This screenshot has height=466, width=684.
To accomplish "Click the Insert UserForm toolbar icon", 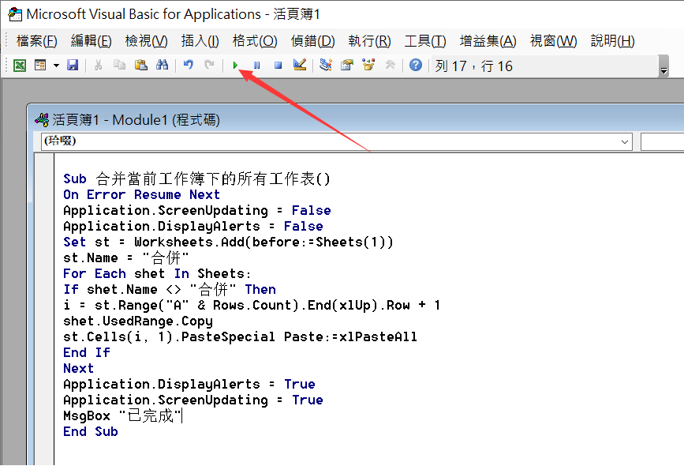I will 40,66.
